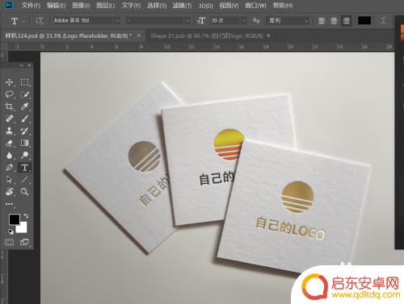Open the 选择(S) menu
Image resolution: width=404 pixels, height=304 pixels.
tap(157, 6)
